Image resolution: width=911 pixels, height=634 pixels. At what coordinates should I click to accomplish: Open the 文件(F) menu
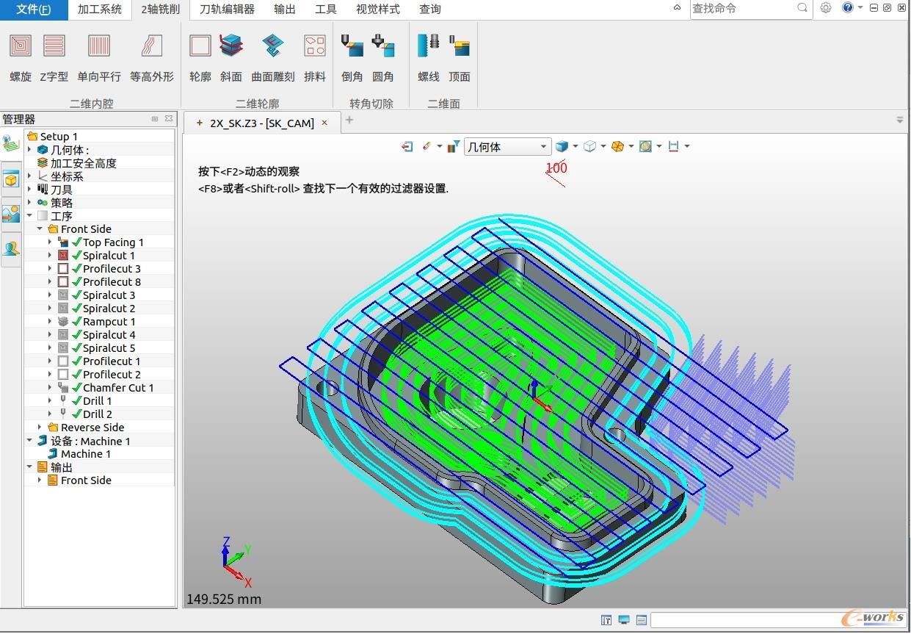pyautogui.click(x=34, y=10)
